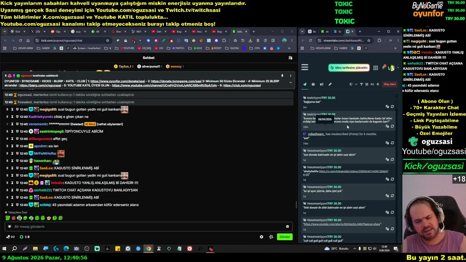
Task: Select the gift icon tab in Streamlabs
Action: coord(313,84)
